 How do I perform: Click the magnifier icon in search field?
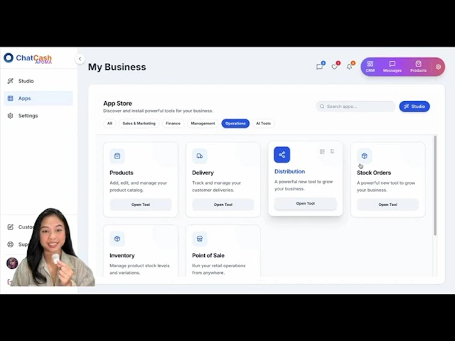(322, 106)
